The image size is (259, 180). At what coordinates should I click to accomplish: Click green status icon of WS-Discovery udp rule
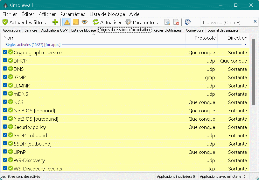click(x=10, y=160)
